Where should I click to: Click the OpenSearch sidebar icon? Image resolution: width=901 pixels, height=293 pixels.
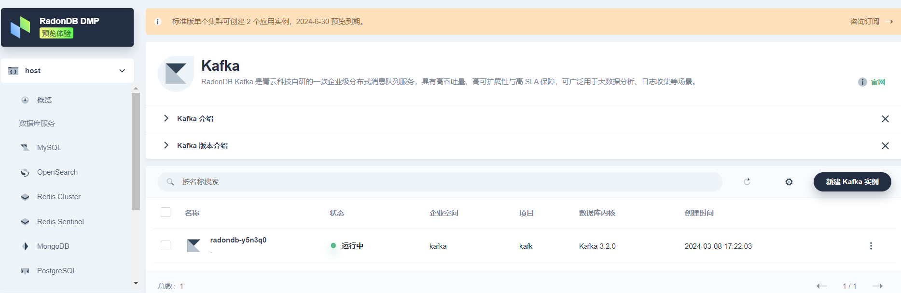(x=25, y=172)
